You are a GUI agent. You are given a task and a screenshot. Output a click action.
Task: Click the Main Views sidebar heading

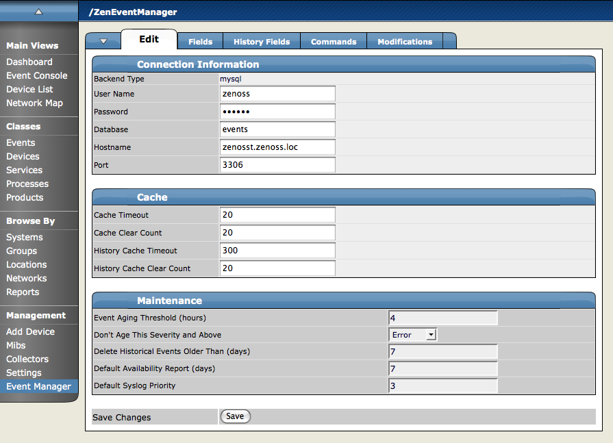32,46
